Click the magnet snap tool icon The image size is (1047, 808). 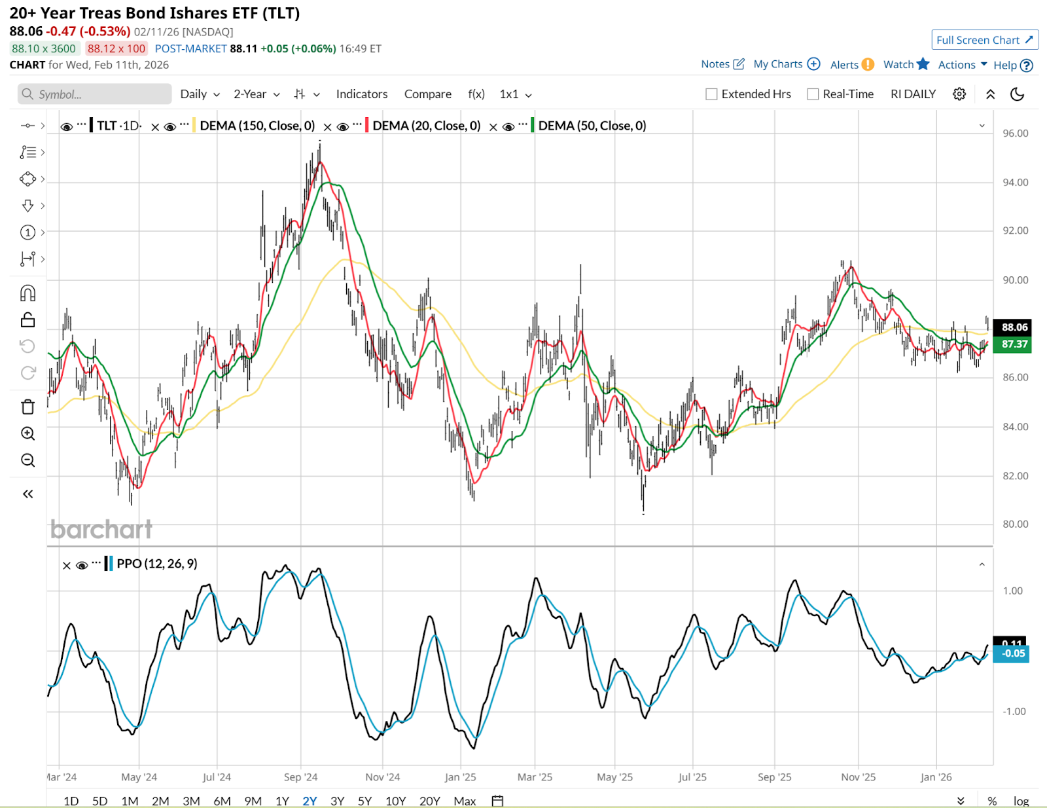pyautogui.click(x=27, y=293)
